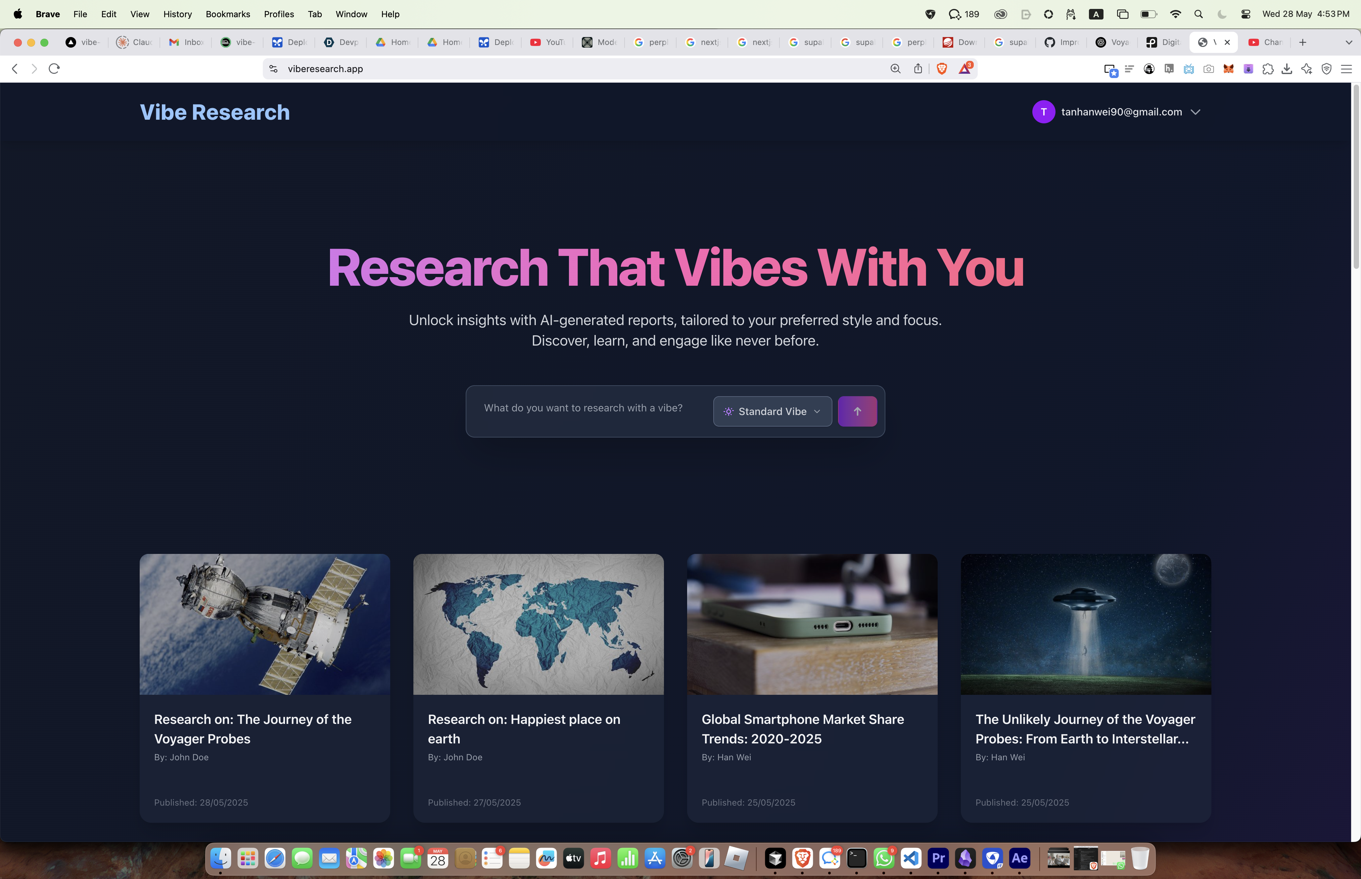Open Brave Leo AI sparkle icon
The width and height of the screenshot is (1361, 879).
point(1307,69)
